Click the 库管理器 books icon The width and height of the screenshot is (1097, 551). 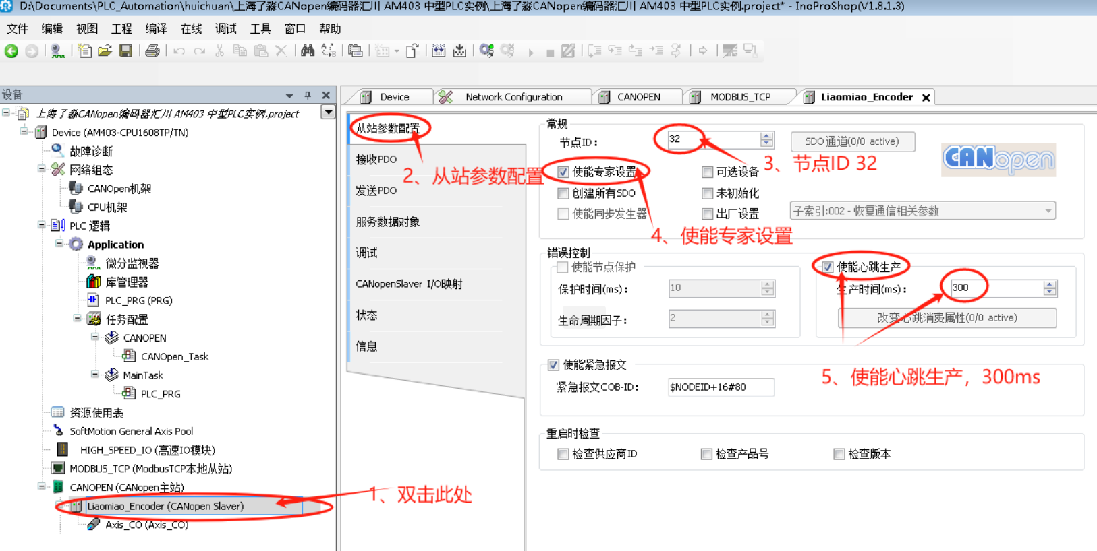94,282
